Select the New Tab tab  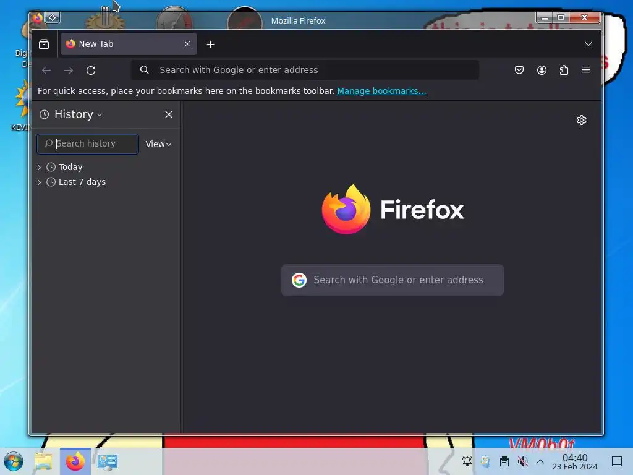click(x=129, y=44)
